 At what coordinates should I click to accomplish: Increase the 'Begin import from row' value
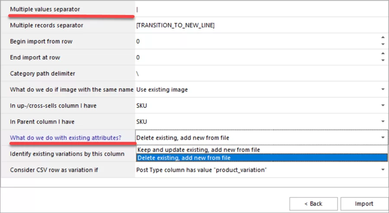click(x=383, y=38)
